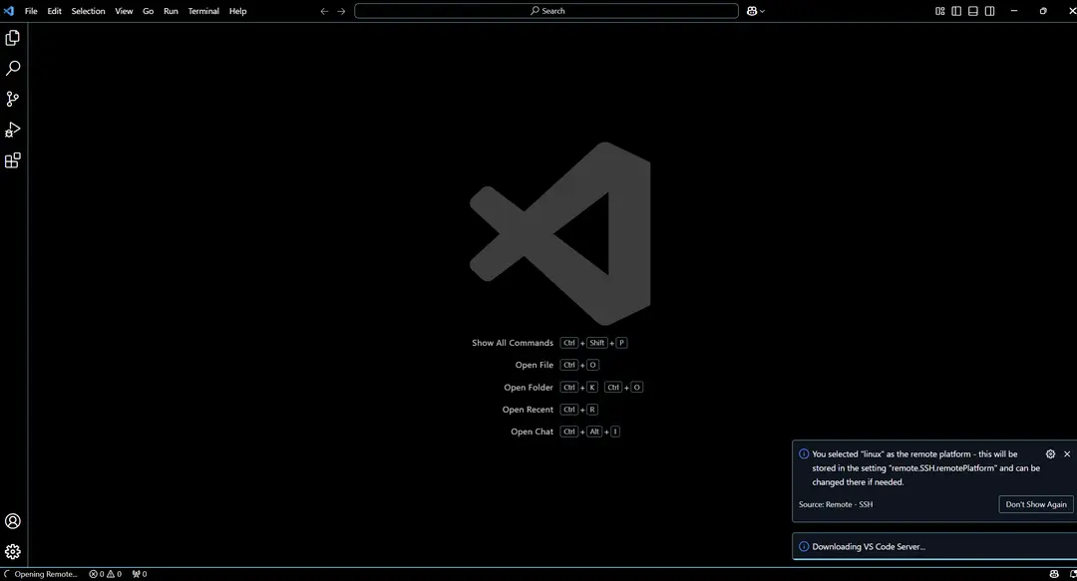The height and width of the screenshot is (581, 1077).
Task: Click the Copilot status icon in the status bar
Action: 1054,574
